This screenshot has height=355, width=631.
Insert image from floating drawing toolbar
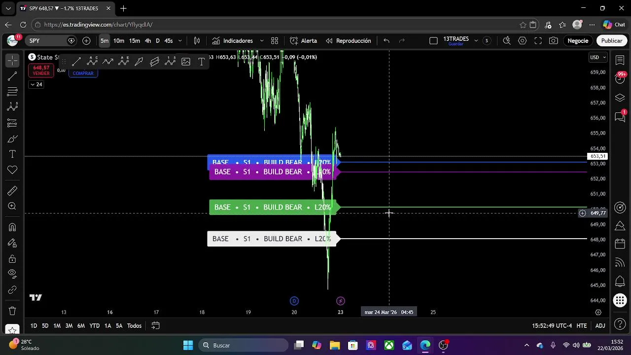pos(186,62)
